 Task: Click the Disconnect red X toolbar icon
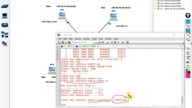point(69,42)
